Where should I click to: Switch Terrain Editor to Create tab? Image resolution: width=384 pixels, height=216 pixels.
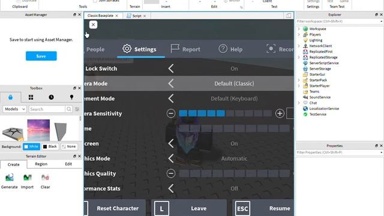pyautogui.click(x=13, y=164)
